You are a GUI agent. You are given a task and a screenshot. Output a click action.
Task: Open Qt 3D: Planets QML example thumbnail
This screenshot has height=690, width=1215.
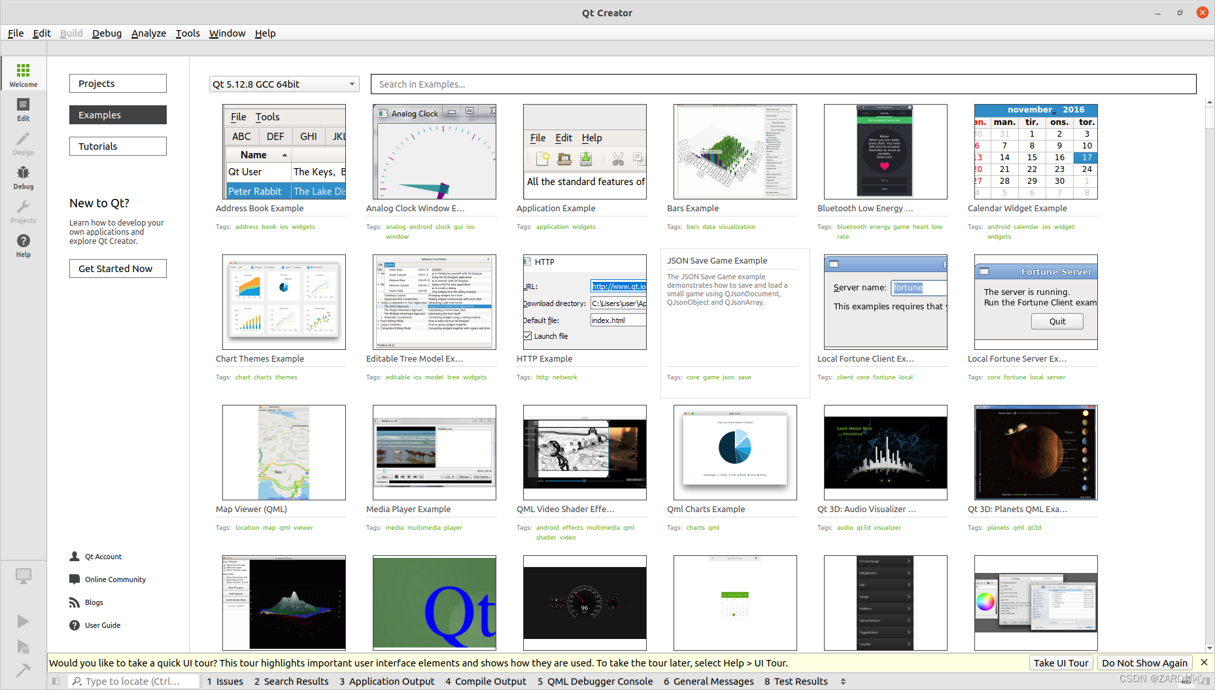[1036, 453]
